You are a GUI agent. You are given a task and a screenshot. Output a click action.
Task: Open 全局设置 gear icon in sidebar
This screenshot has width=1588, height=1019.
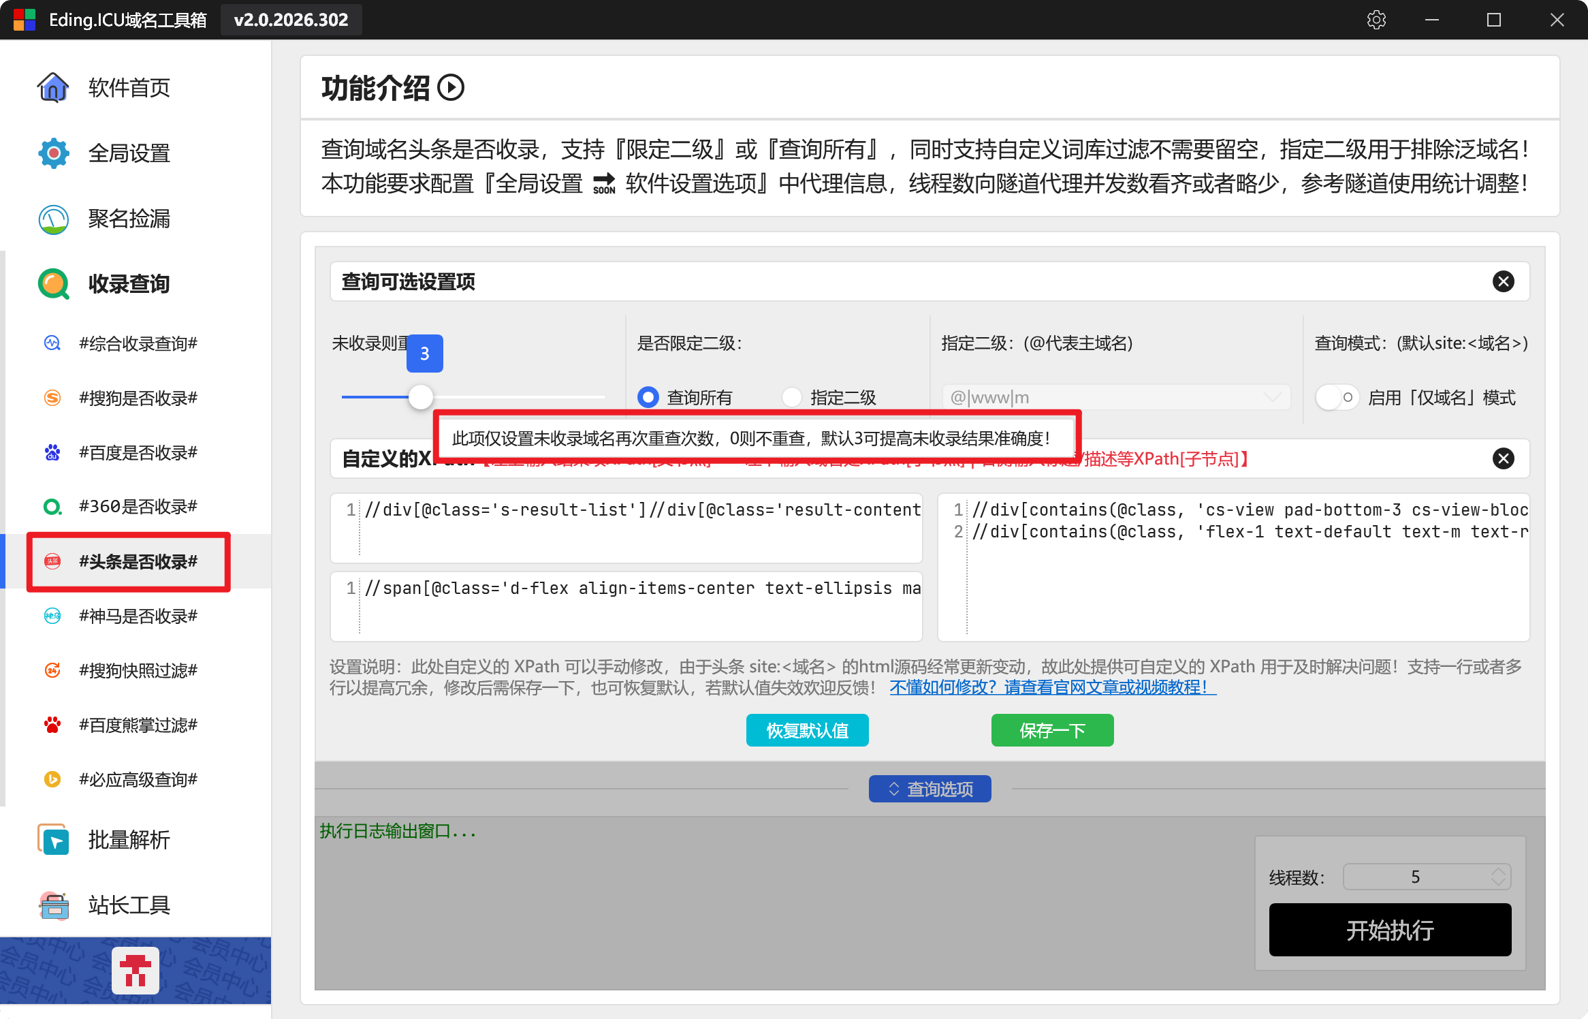tap(53, 153)
